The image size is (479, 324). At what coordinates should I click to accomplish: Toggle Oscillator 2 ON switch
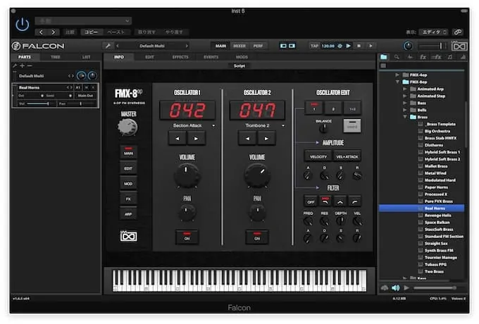coord(257,237)
